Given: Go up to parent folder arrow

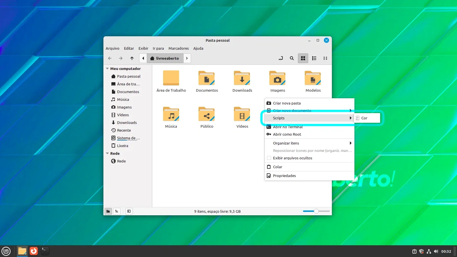Looking at the screenshot, I should (132, 58).
